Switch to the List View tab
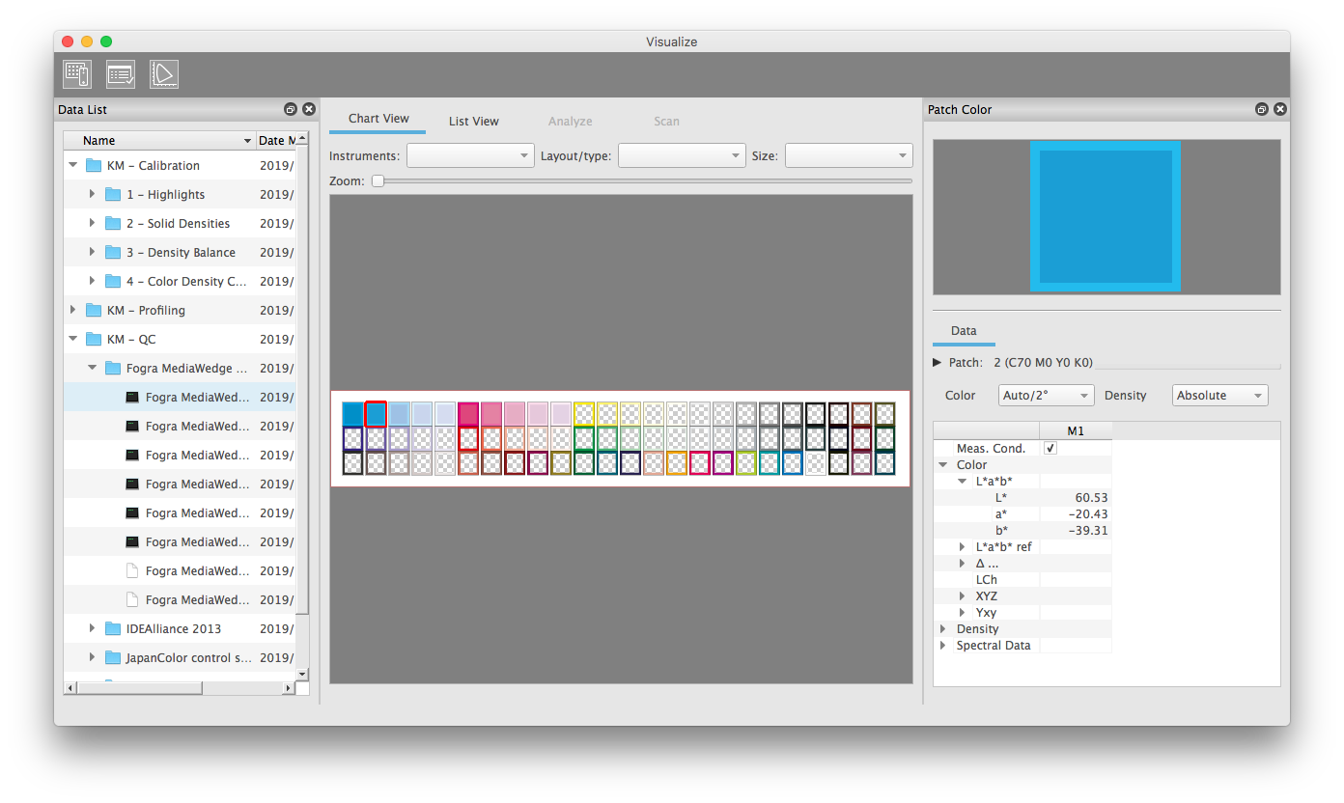Viewport: 1344px width, 803px height. point(473,121)
